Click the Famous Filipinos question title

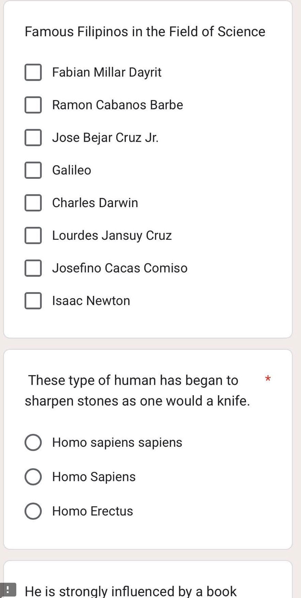pos(145,31)
